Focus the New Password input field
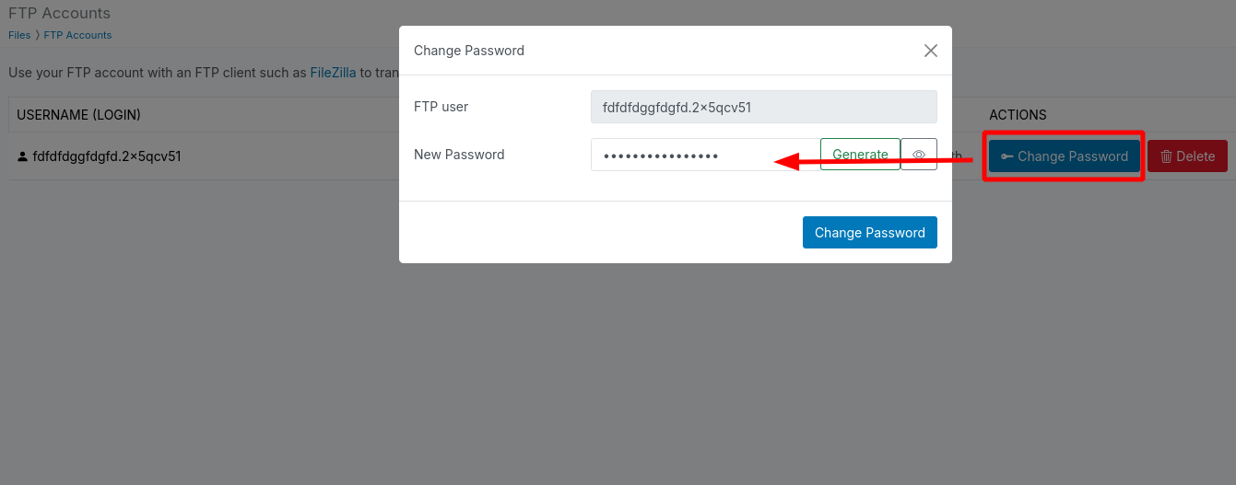 pos(706,155)
